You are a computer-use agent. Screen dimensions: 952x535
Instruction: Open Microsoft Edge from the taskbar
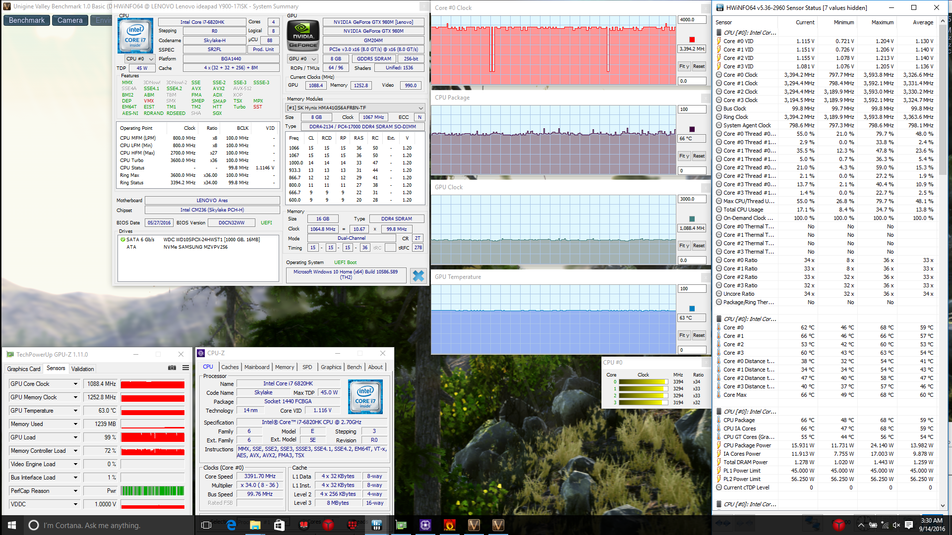pyautogui.click(x=231, y=525)
